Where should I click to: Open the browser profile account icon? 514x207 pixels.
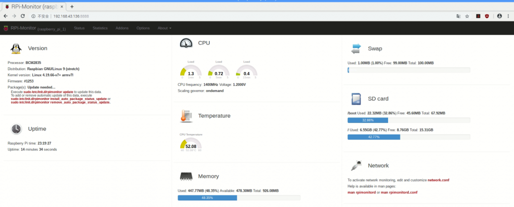[499, 16]
